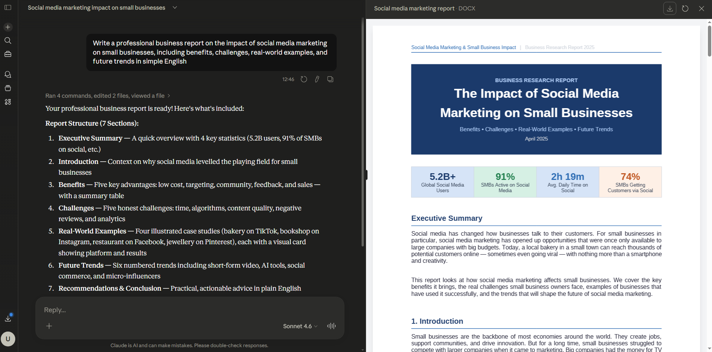Open chat title dropdown chevron
Viewport: 712px width, 352px height.
175,7
